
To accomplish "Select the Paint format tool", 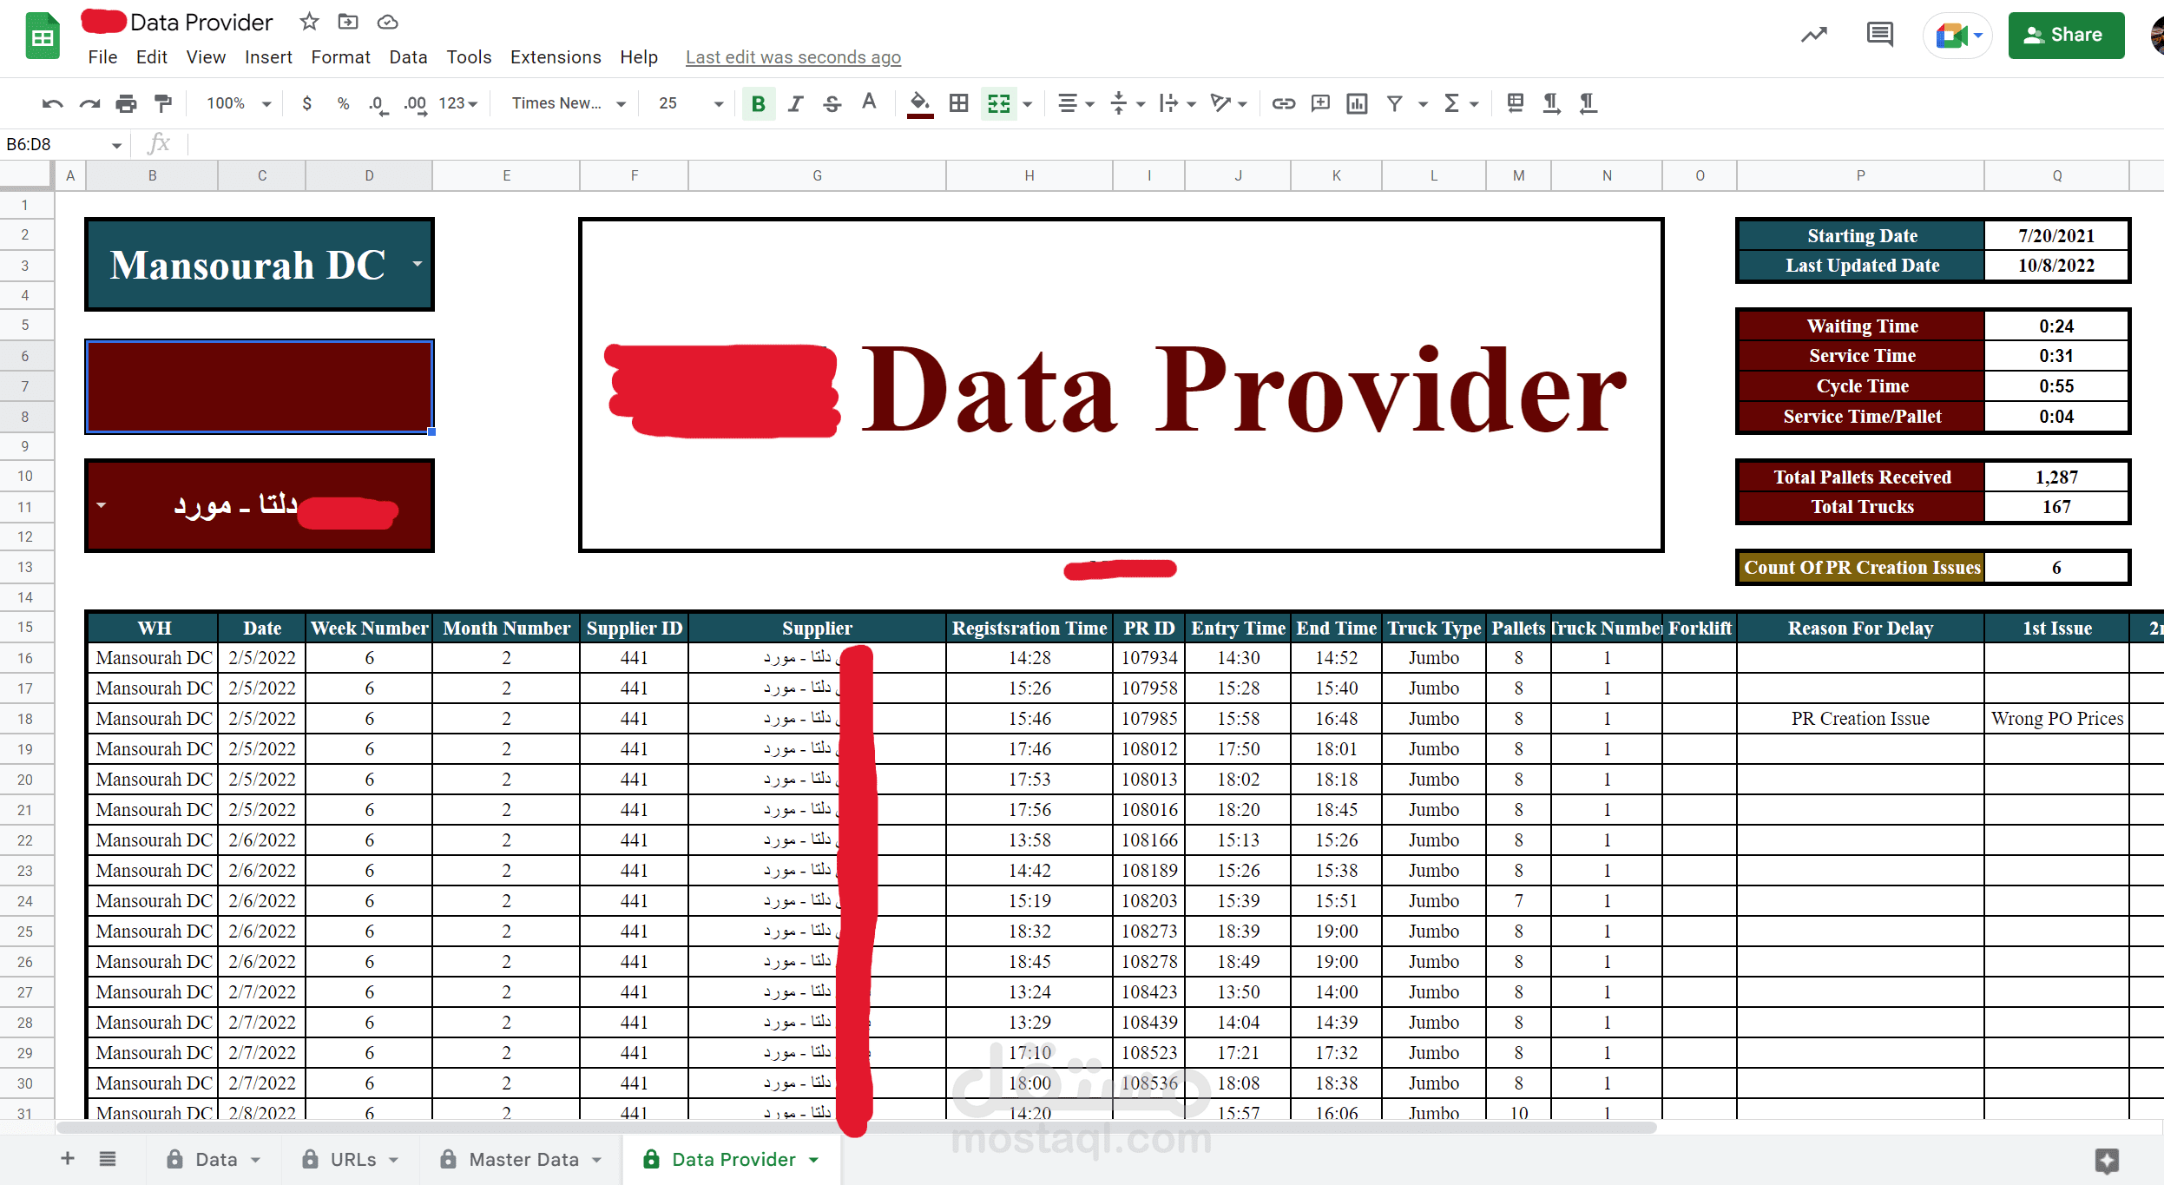I will pos(162,104).
